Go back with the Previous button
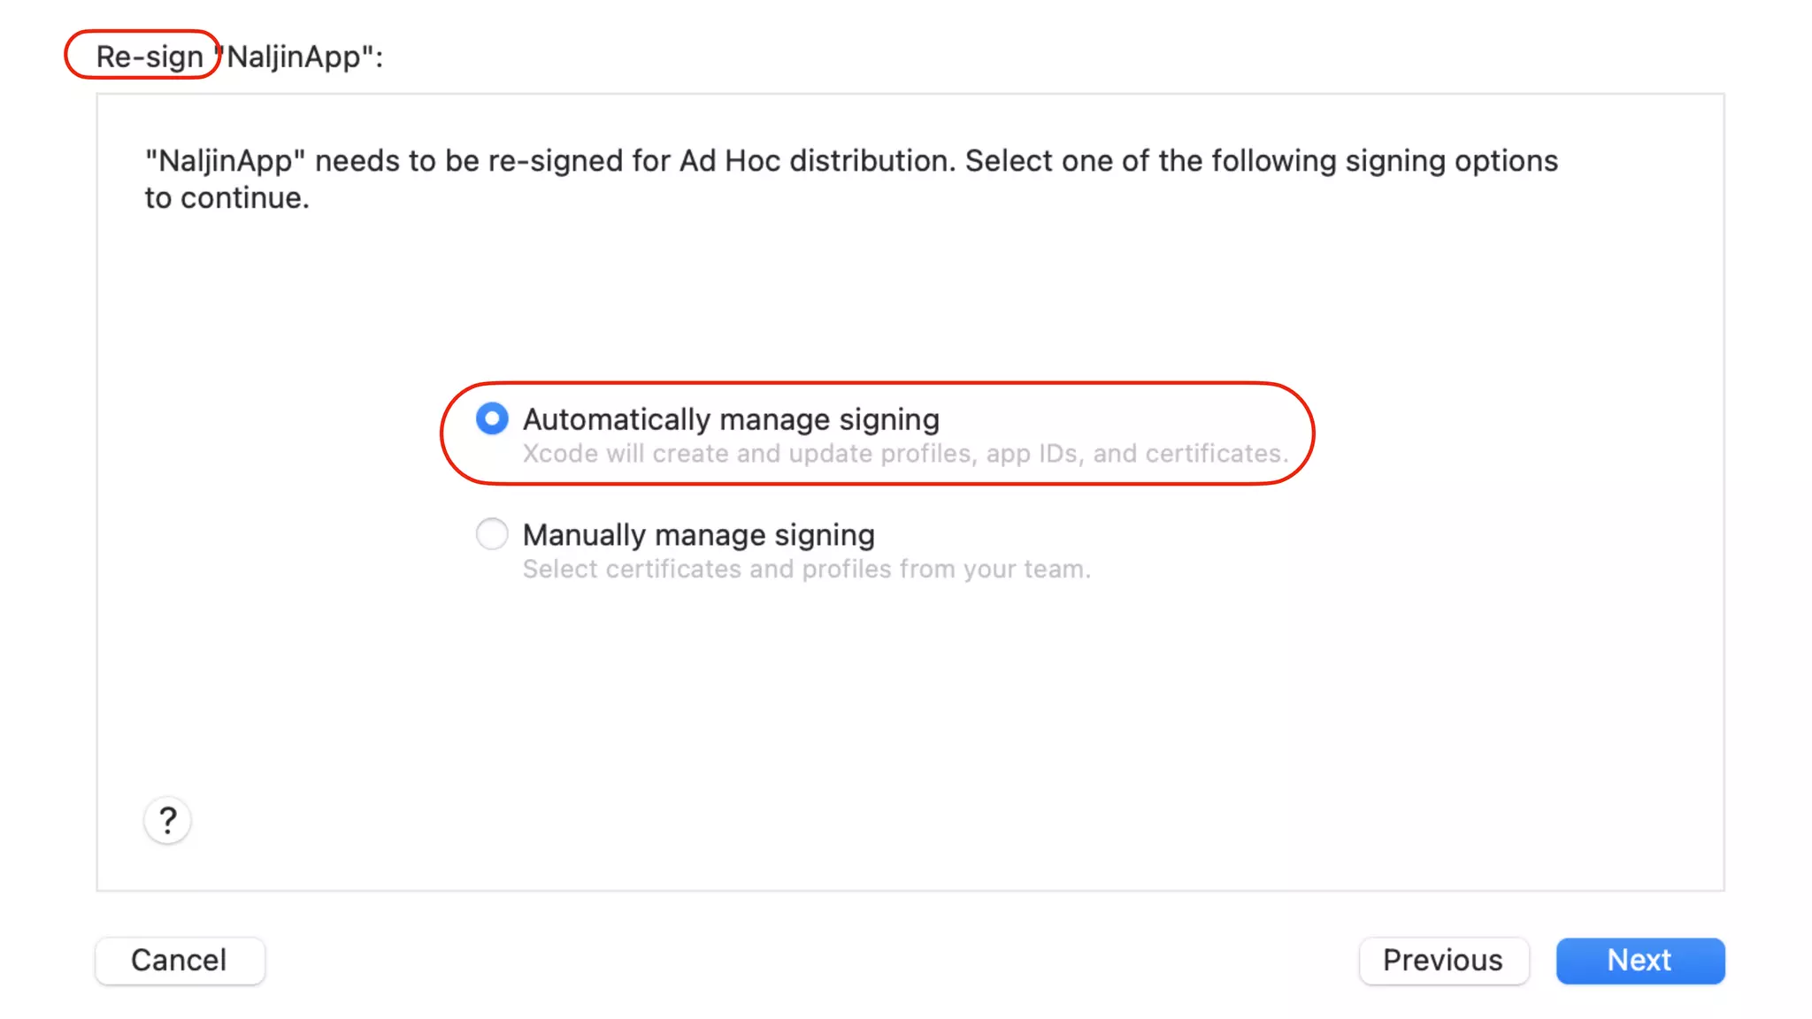This screenshot has width=1812, height=1019. [1443, 961]
